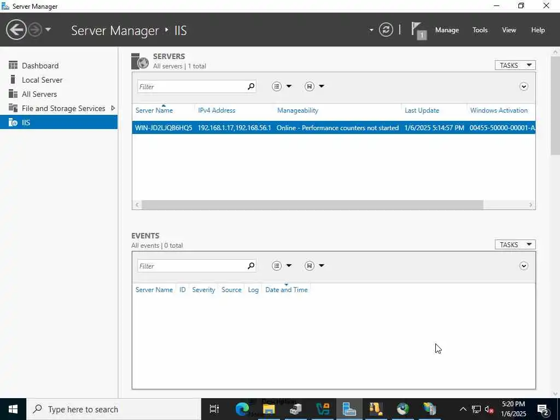Open the Help menu
This screenshot has height=420, width=560.
[x=538, y=30]
